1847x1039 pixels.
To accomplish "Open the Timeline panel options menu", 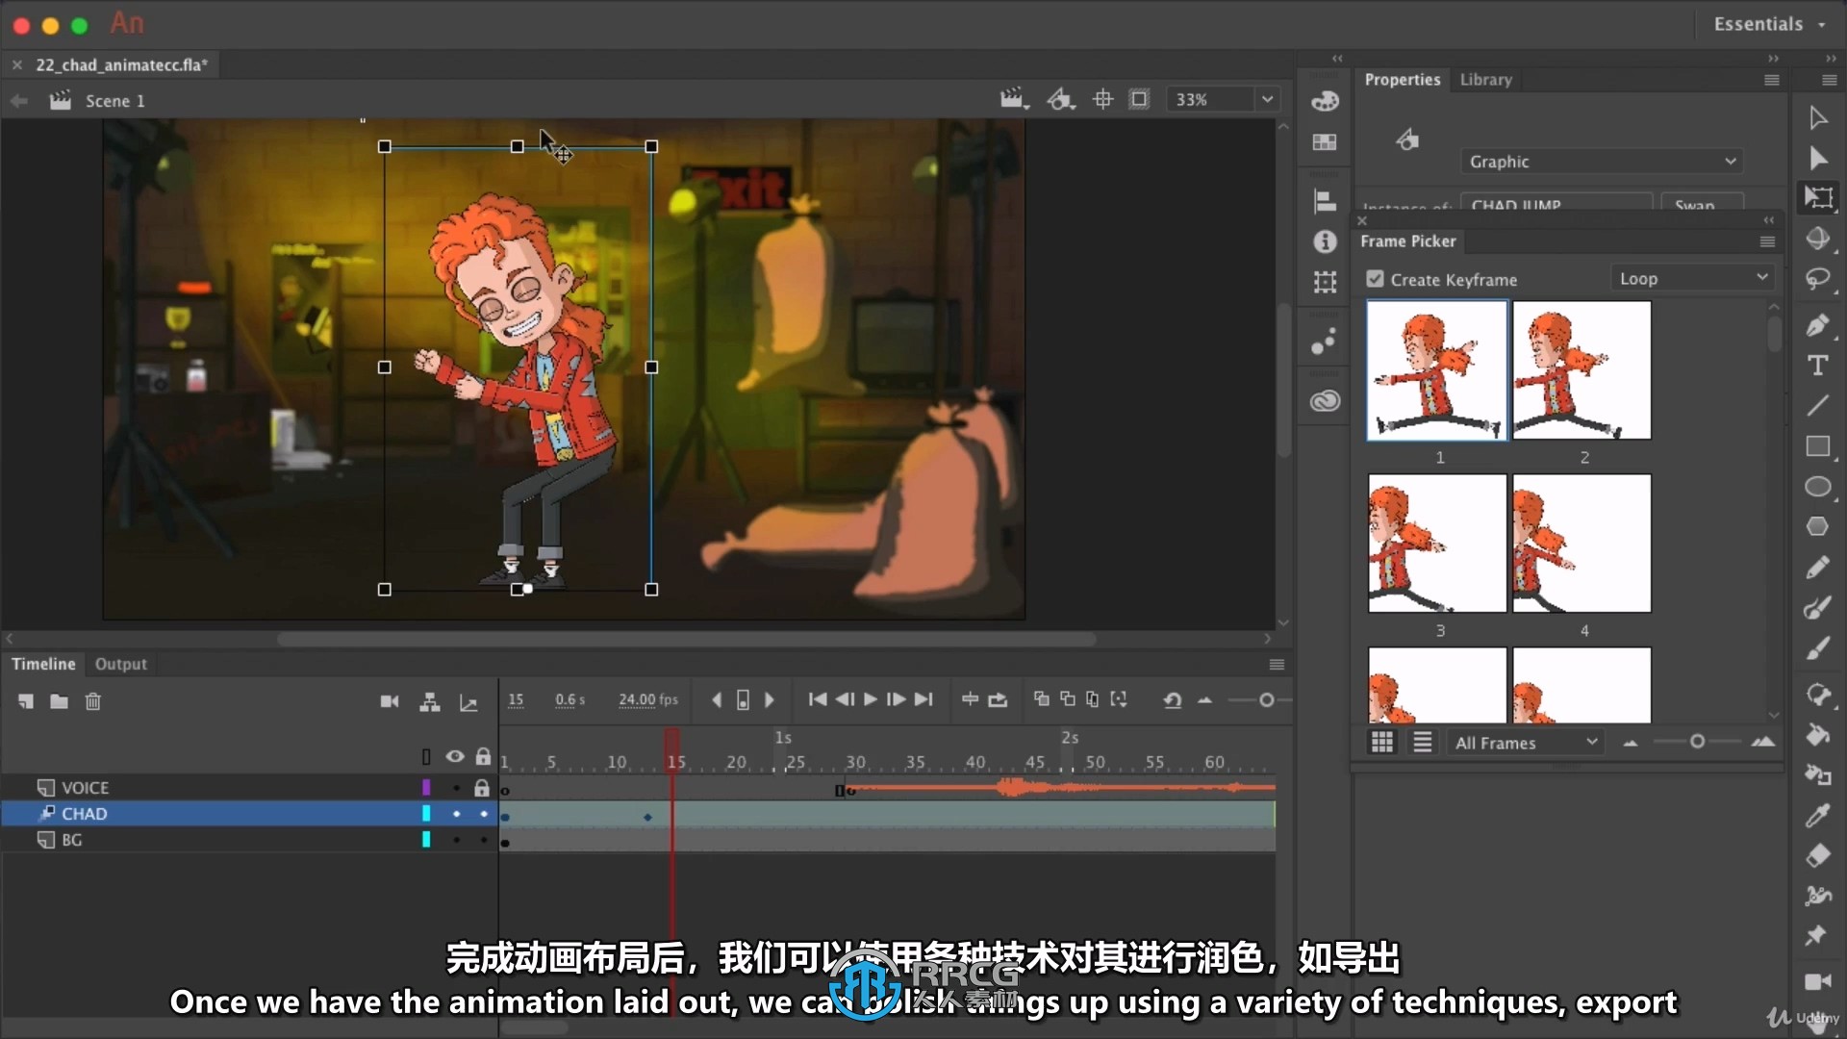I will click(1277, 665).
